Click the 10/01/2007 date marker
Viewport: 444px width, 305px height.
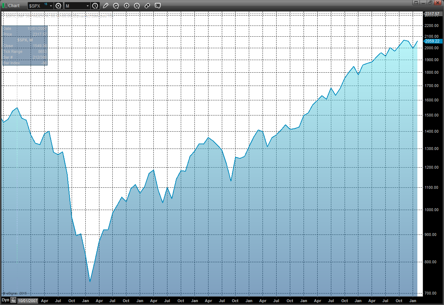28,300
